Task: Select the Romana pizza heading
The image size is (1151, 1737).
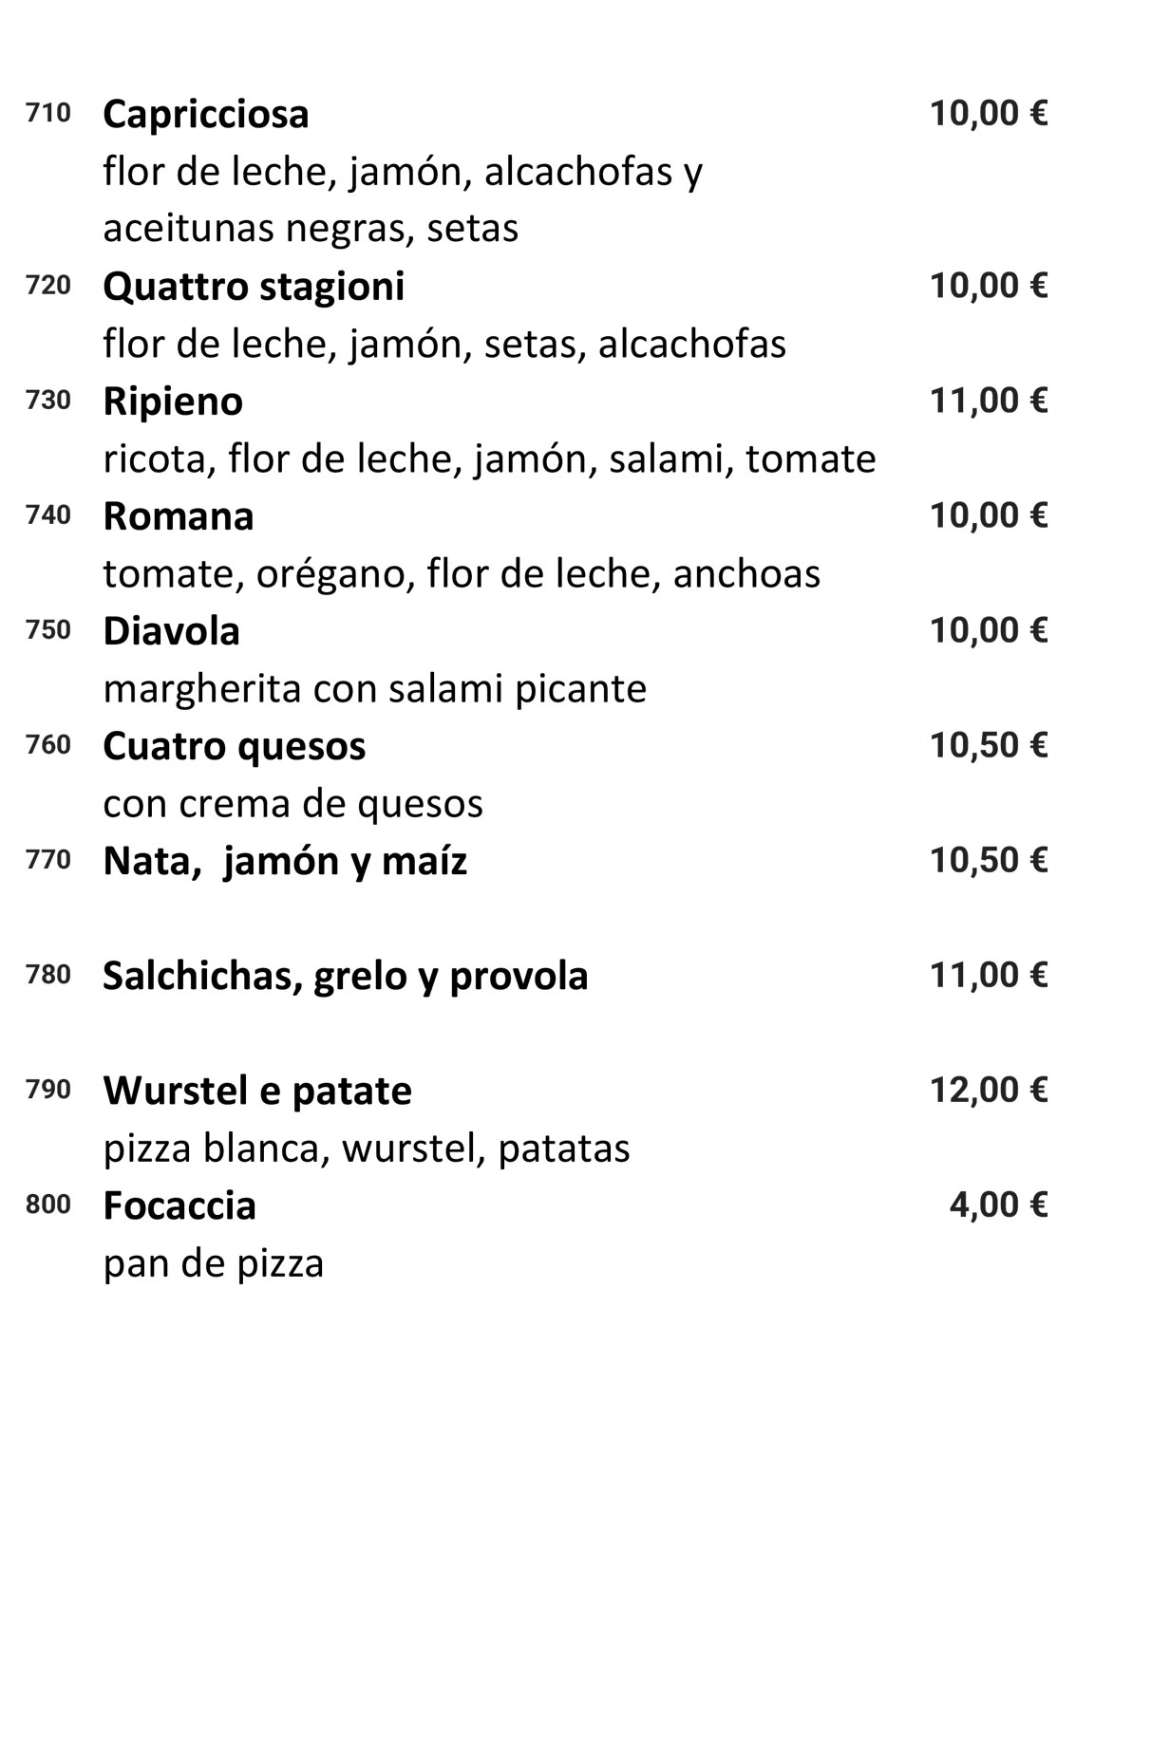Action: (178, 516)
